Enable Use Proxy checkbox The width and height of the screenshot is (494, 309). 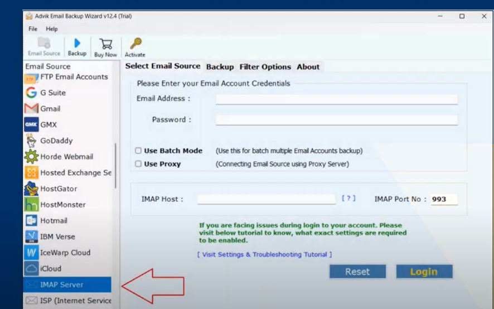(138, 163)
